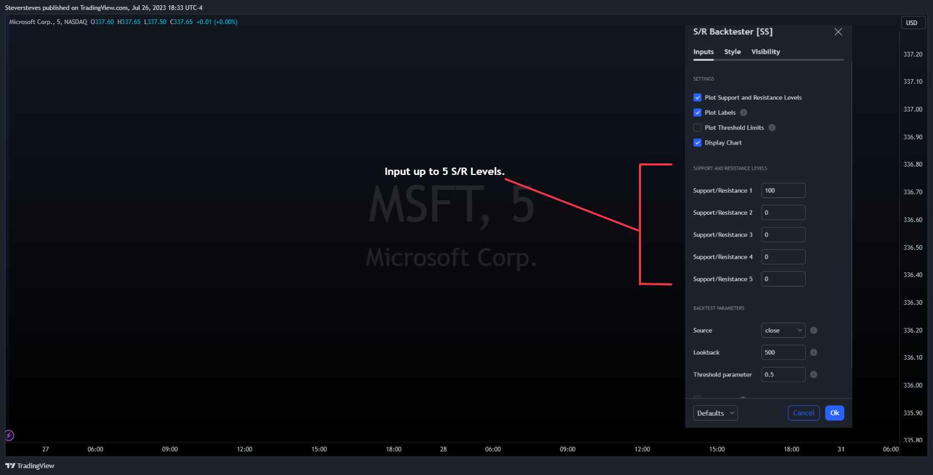933x475 pixels.
Task: Click the USD currency button
Action: coord(912,23)
